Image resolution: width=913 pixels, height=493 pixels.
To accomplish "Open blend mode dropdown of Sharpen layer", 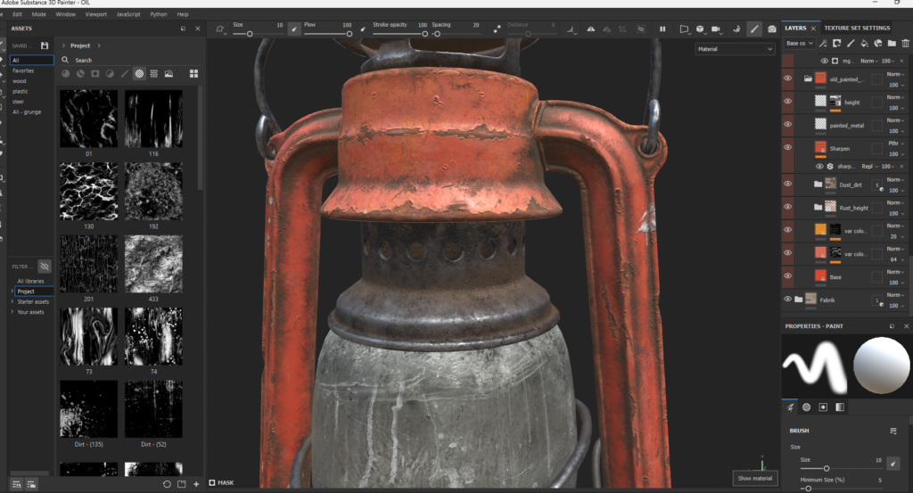I will tap(895, 144).
